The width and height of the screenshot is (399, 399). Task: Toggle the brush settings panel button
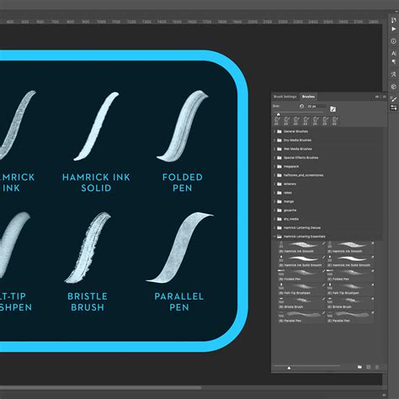point(332,109)
